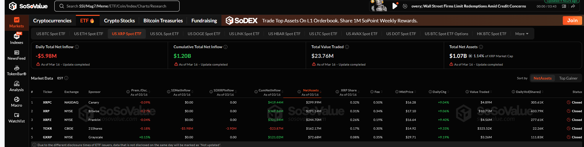The height and width of the screenshot is (147, 584).
Task: Click the Grayscale sponsor cell
Action: (x=96, y=137)
